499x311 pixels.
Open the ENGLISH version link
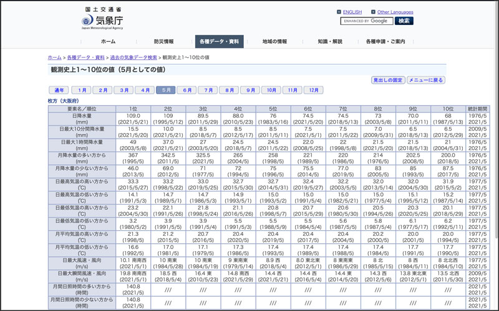coord(352,12)
